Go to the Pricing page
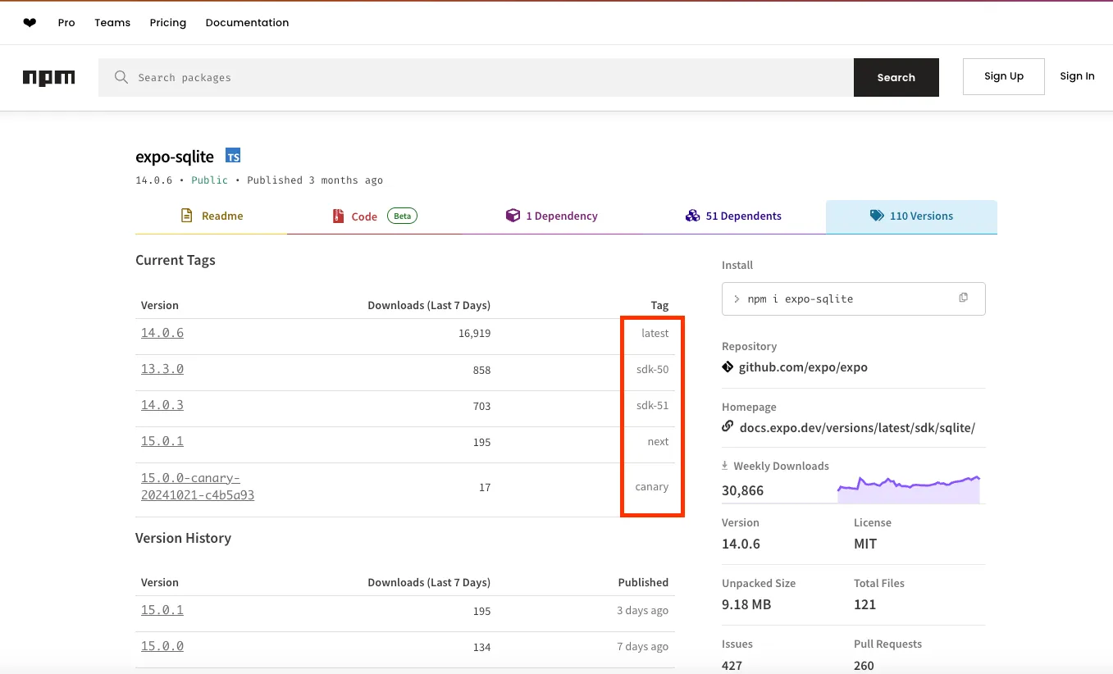1113x674 pixels. coord(168,23)
